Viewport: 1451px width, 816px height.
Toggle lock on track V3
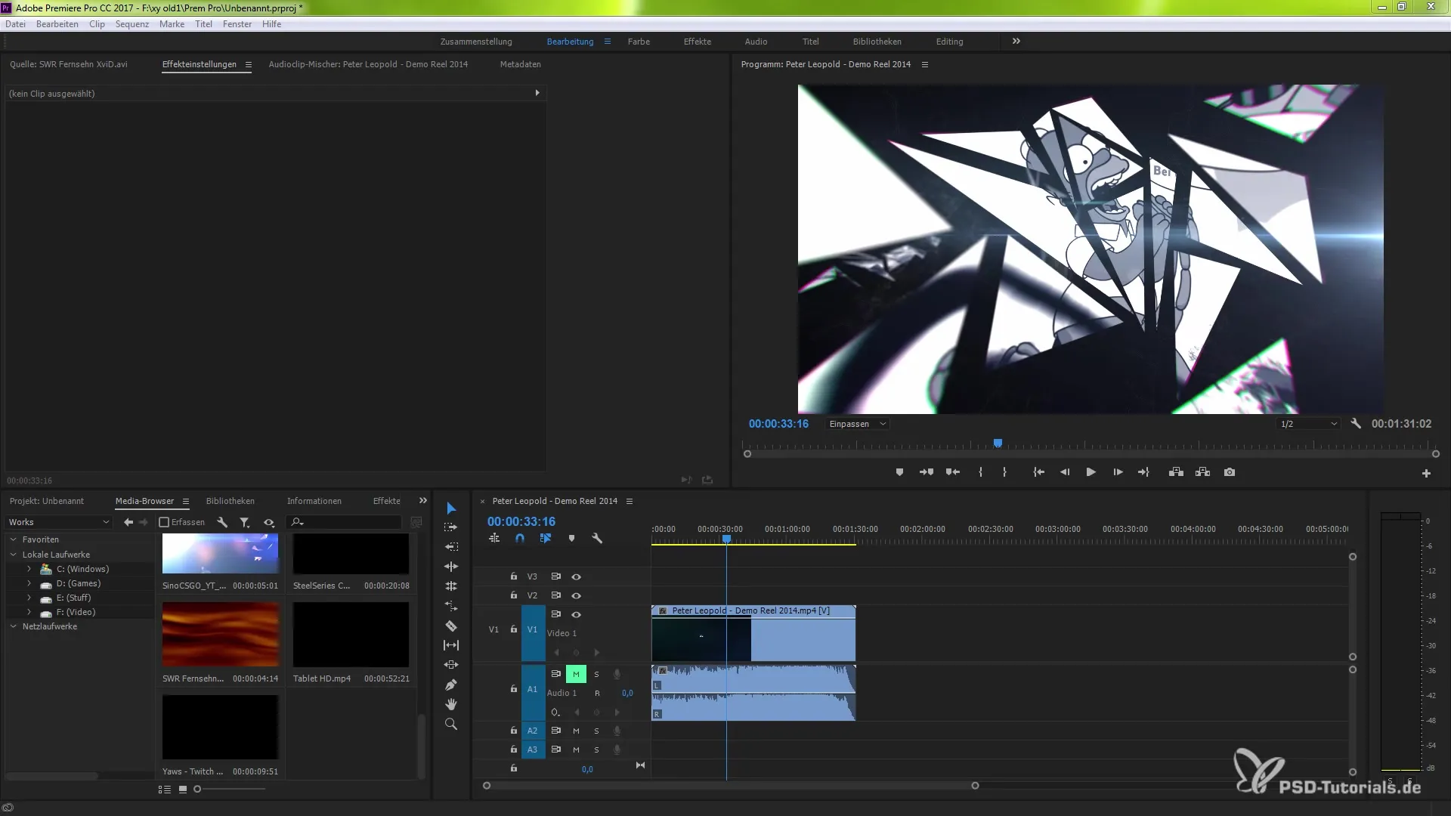(x=514, y=576)
